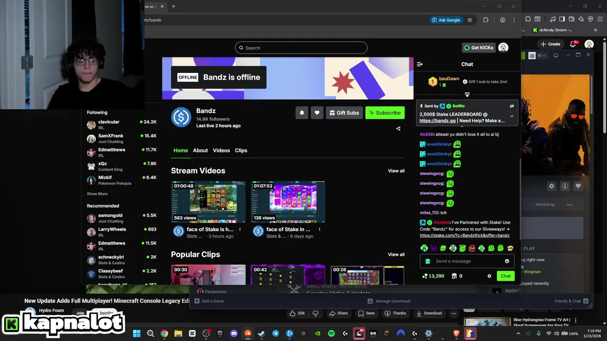The image size is (607, 341).
Task: Click the purple emote in quick emotes row
Action: [x=433, y=248]
